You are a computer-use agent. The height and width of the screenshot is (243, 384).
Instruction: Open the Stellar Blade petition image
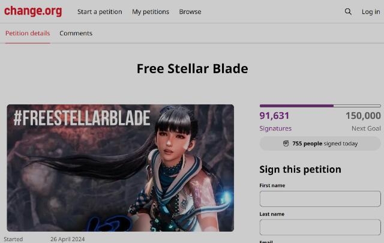coord(120,168)
